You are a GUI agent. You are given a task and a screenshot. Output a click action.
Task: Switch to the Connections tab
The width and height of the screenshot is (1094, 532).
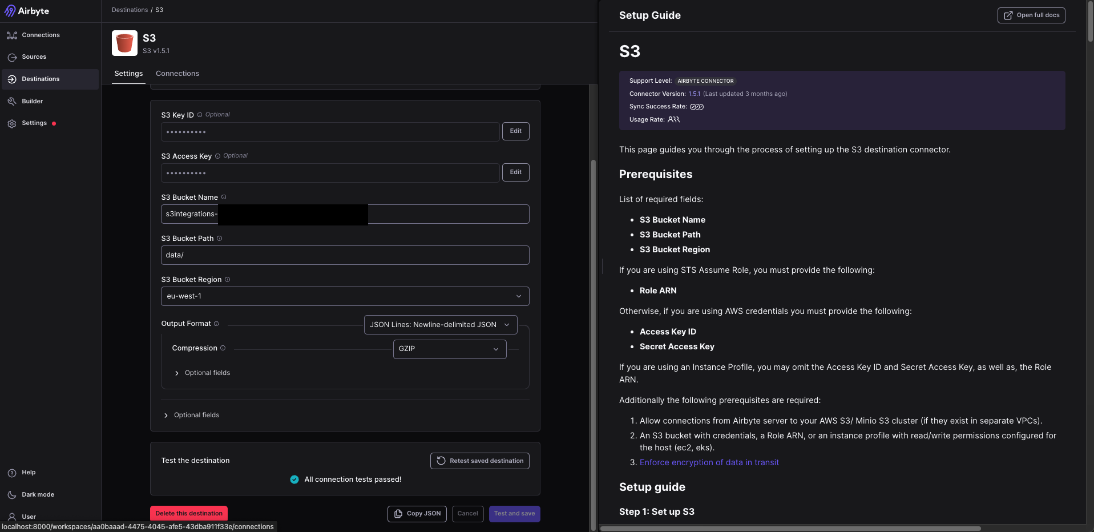pyautogui.click(x=177, y=74)
